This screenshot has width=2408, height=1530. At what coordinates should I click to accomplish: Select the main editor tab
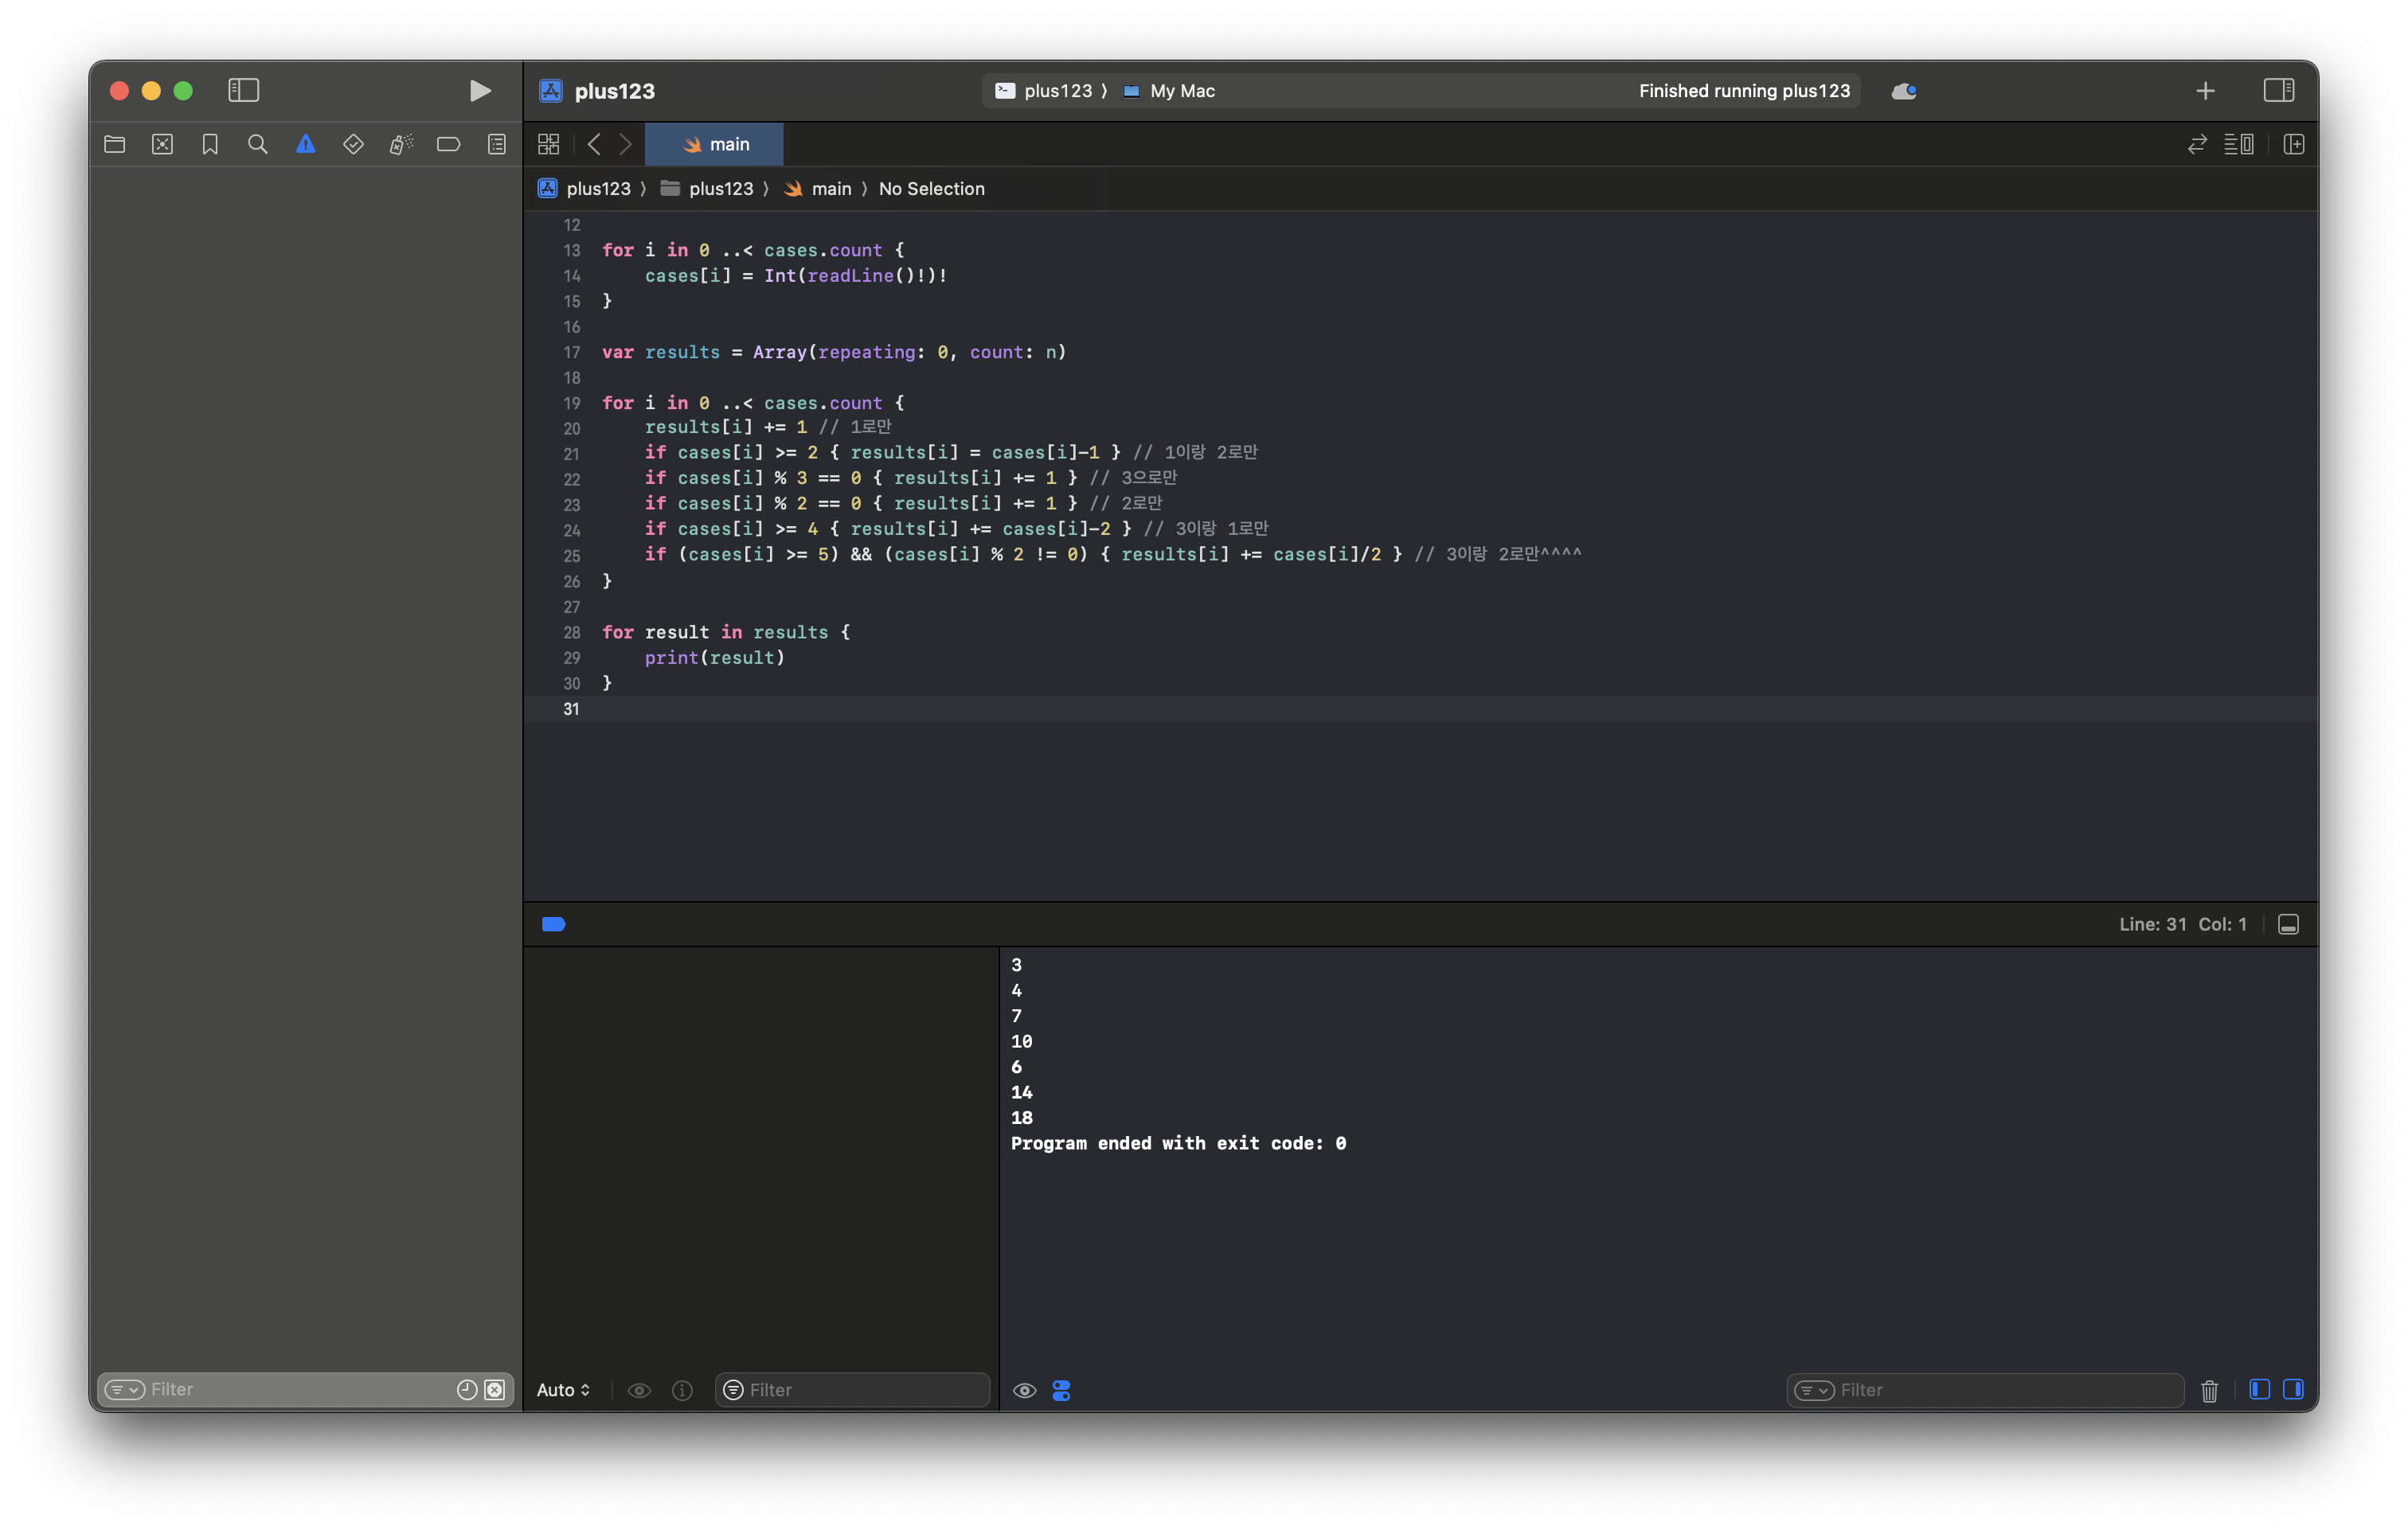click(714, 144)
